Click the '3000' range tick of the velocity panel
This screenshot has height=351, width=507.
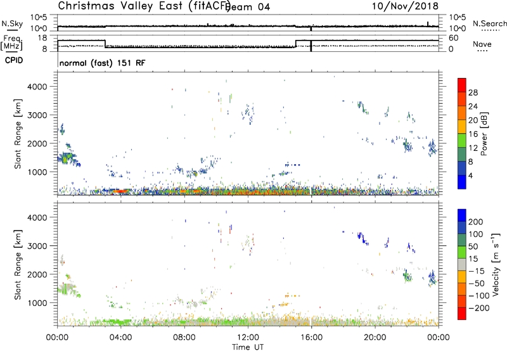(x=37, y=246)
